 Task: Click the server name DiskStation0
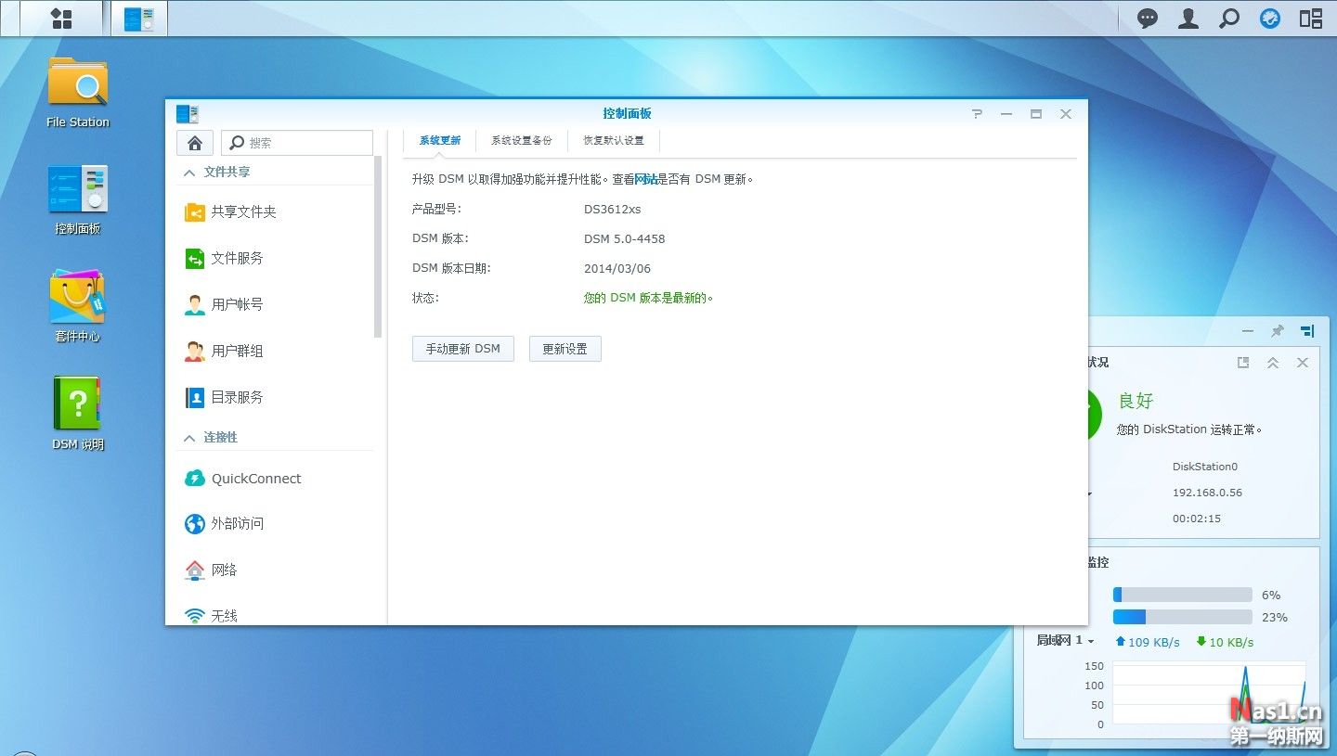point(1205,467)
